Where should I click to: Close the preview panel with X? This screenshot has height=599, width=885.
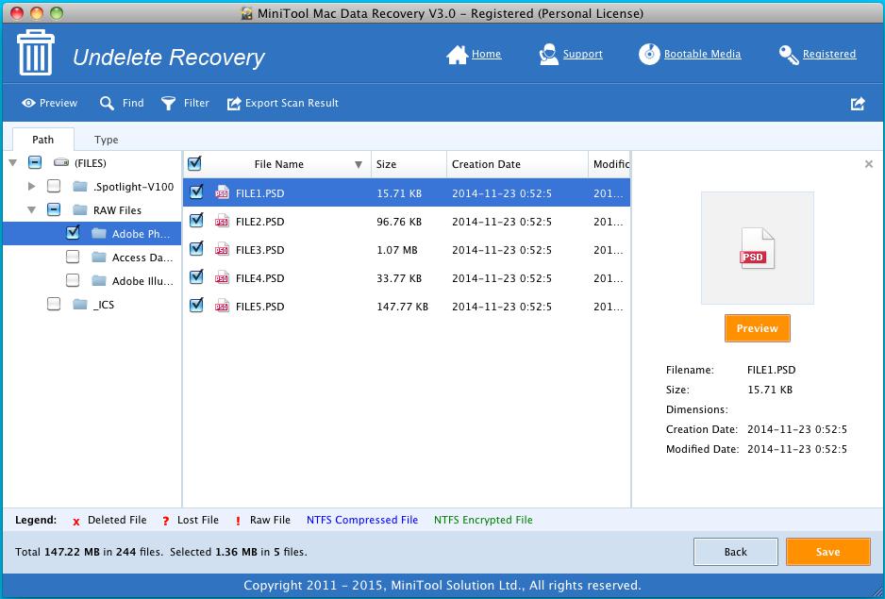pos(869,164)
